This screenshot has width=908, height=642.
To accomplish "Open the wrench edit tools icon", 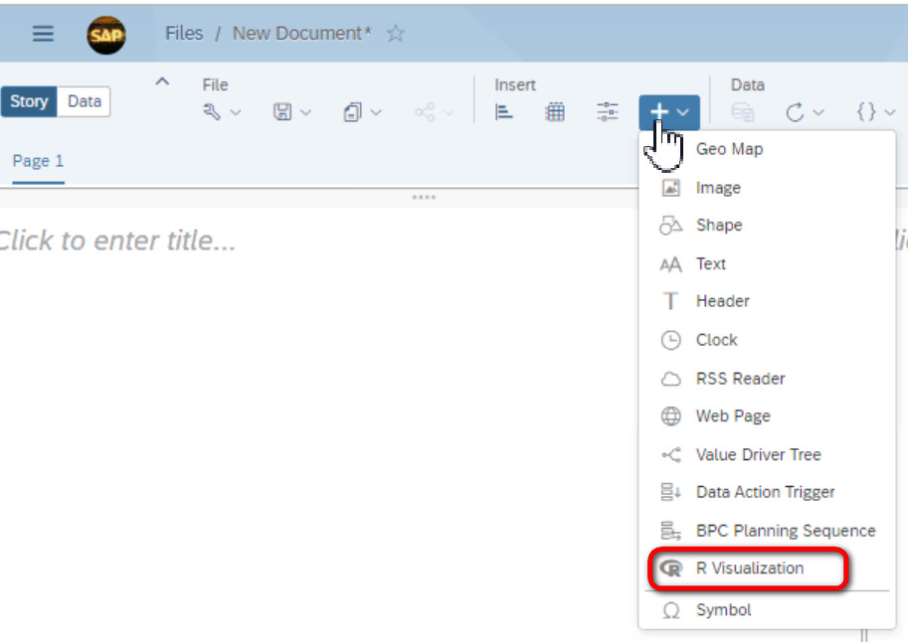I will (212, 111).
